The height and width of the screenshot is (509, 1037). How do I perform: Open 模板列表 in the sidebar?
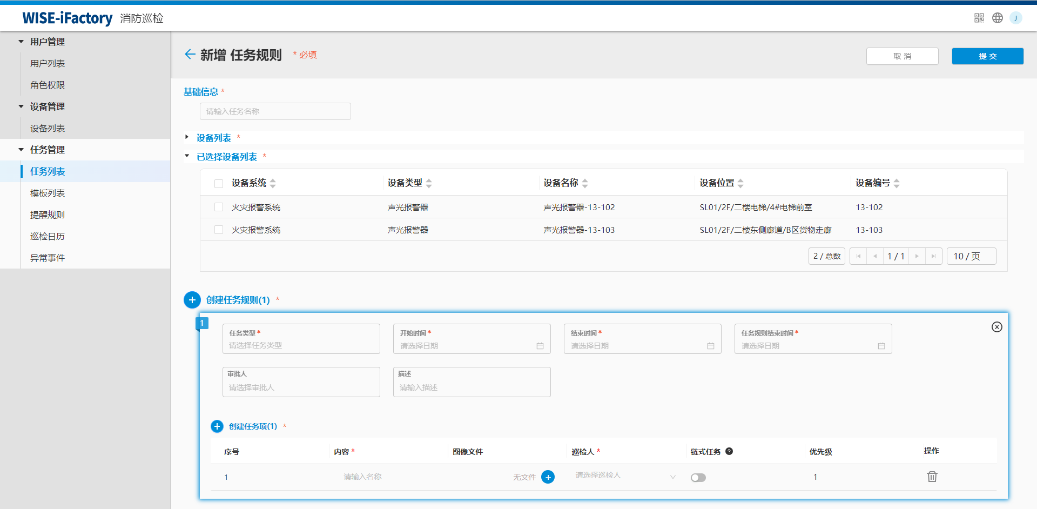[x=48, y=193]
